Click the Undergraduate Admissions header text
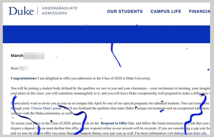Screen dimensions: 214x137 tap(60, 11)
